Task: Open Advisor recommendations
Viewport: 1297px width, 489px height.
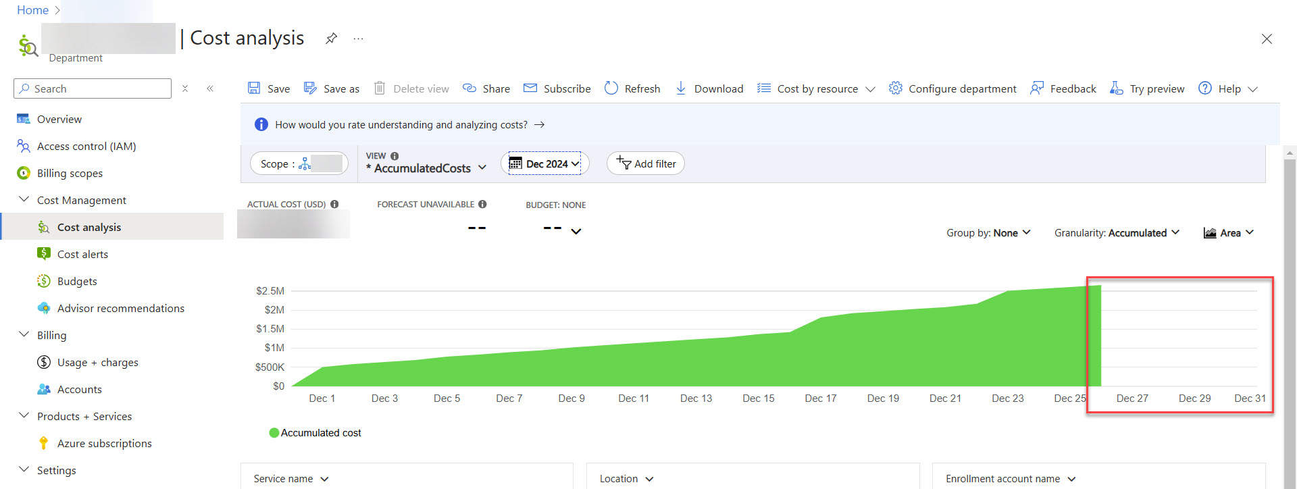Action: (120, 308)
